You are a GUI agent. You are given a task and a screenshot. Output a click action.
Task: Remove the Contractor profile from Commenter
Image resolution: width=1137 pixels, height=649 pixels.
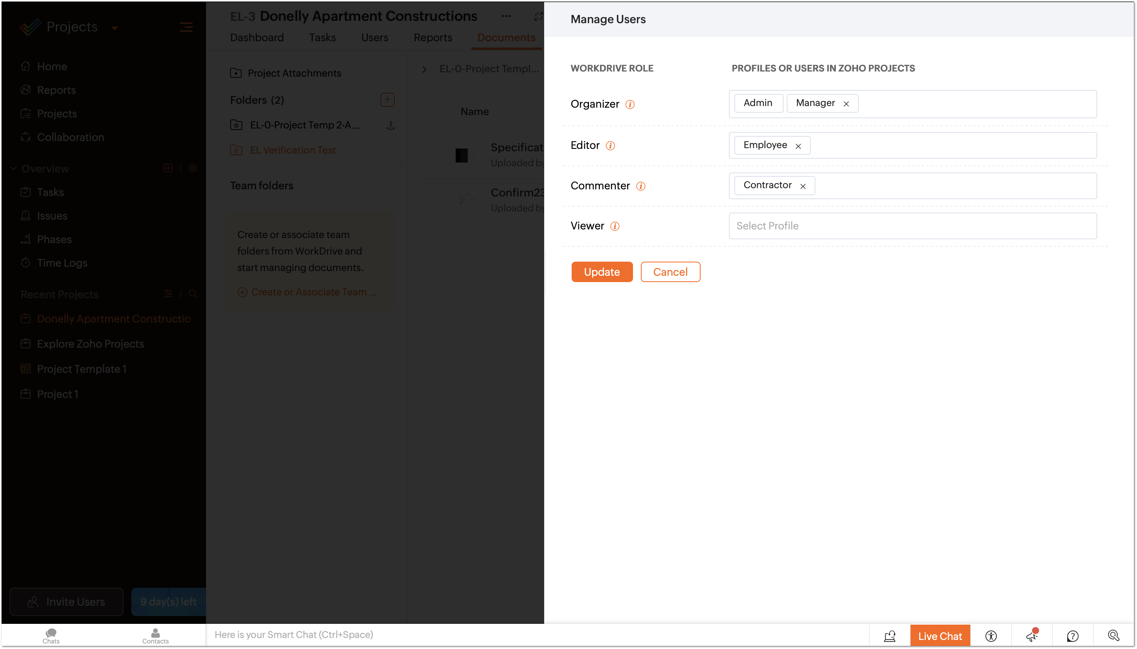802,186
